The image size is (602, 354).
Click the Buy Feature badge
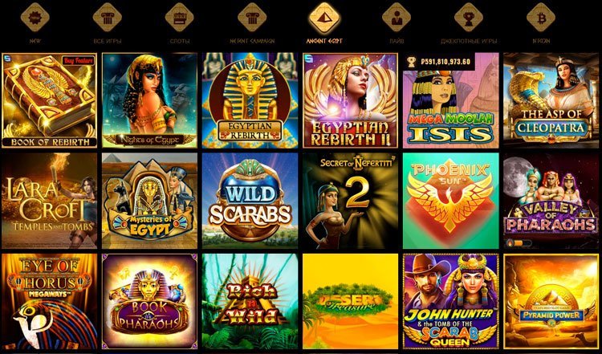point(79,61)
